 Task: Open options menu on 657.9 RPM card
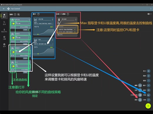(x=29, y=34)
